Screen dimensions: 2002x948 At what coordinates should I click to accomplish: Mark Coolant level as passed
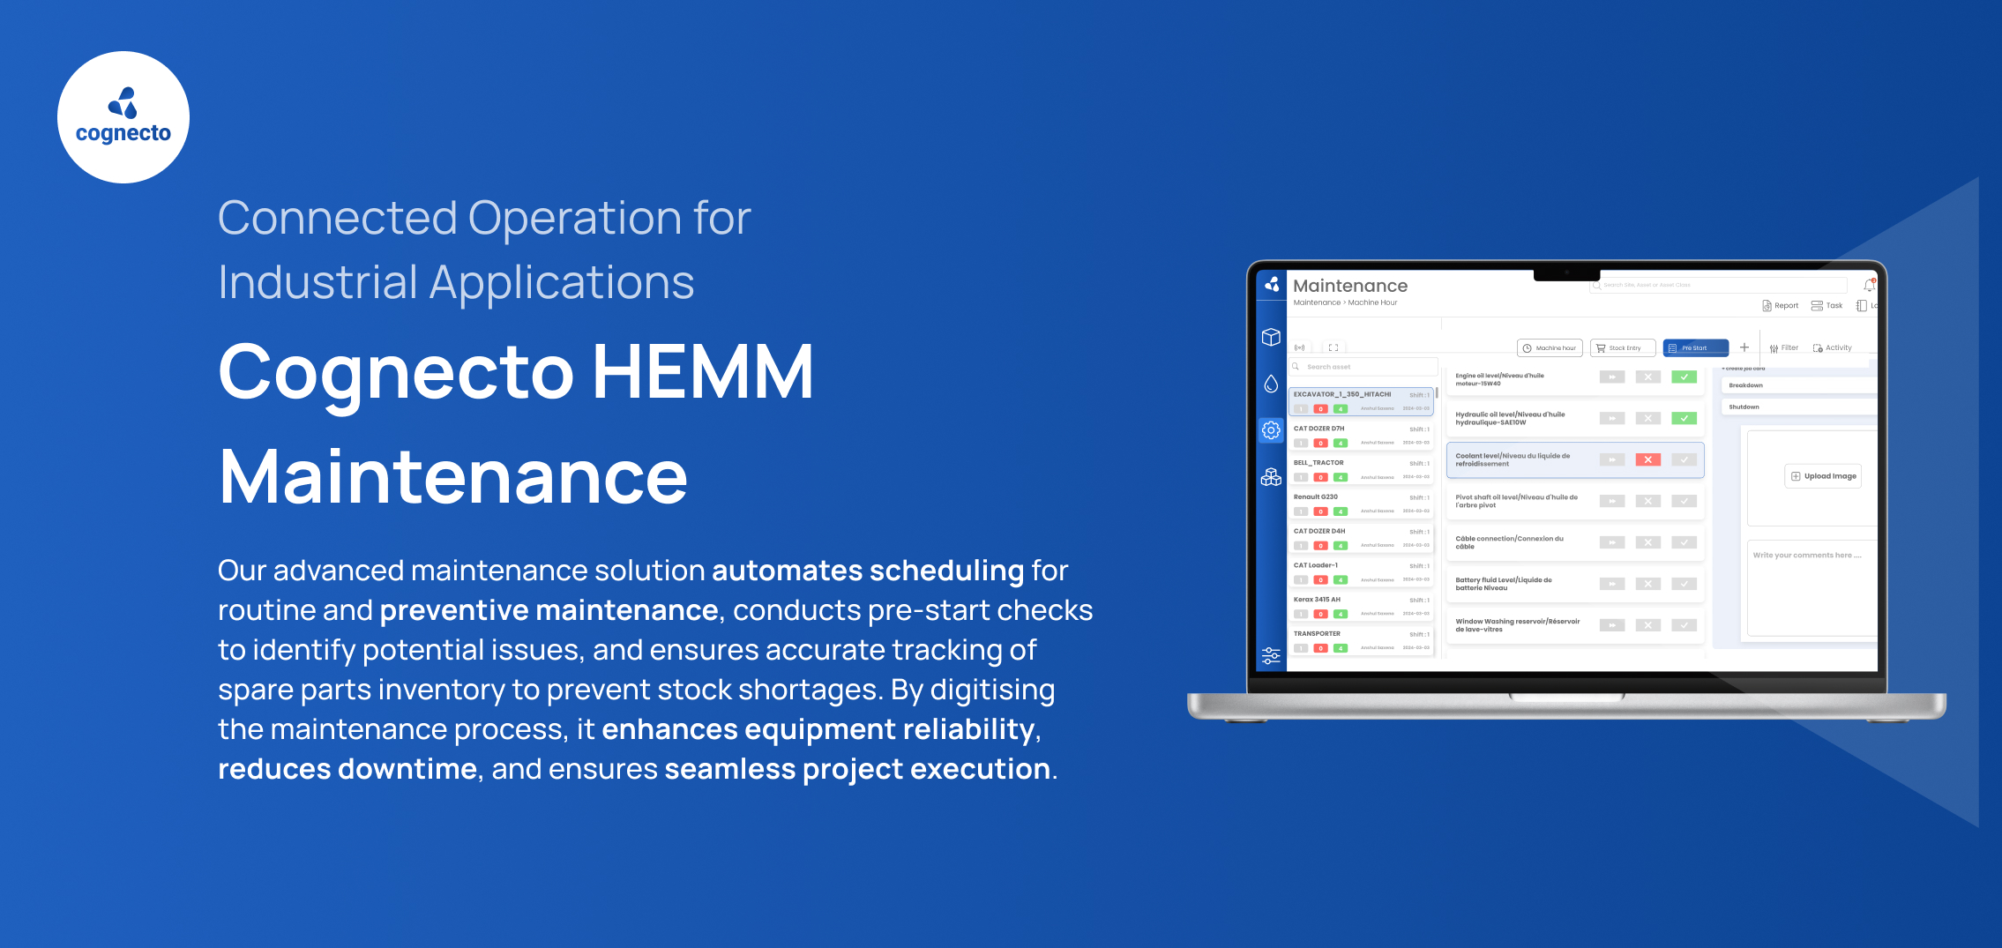point(1684,460)
